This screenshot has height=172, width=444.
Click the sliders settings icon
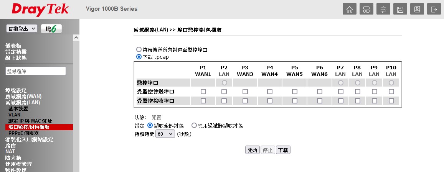pos(383,10)
